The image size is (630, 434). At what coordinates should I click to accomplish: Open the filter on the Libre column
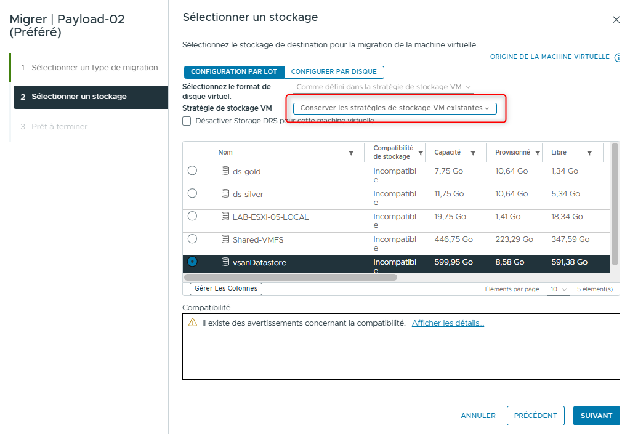pos(589,152)
